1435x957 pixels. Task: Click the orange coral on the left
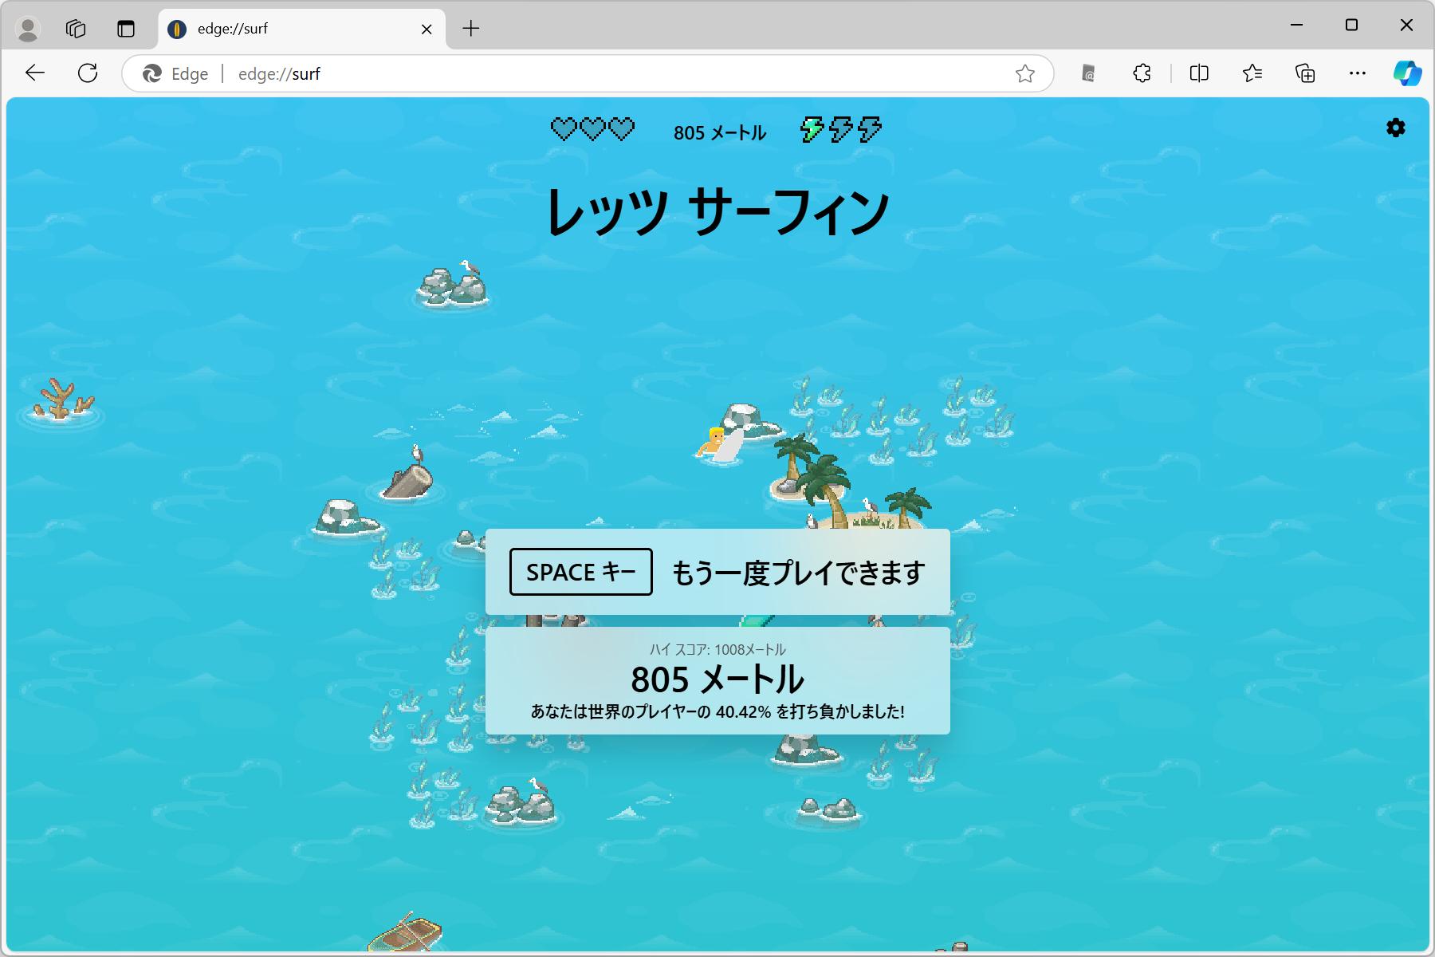click(x=62, y=400)
